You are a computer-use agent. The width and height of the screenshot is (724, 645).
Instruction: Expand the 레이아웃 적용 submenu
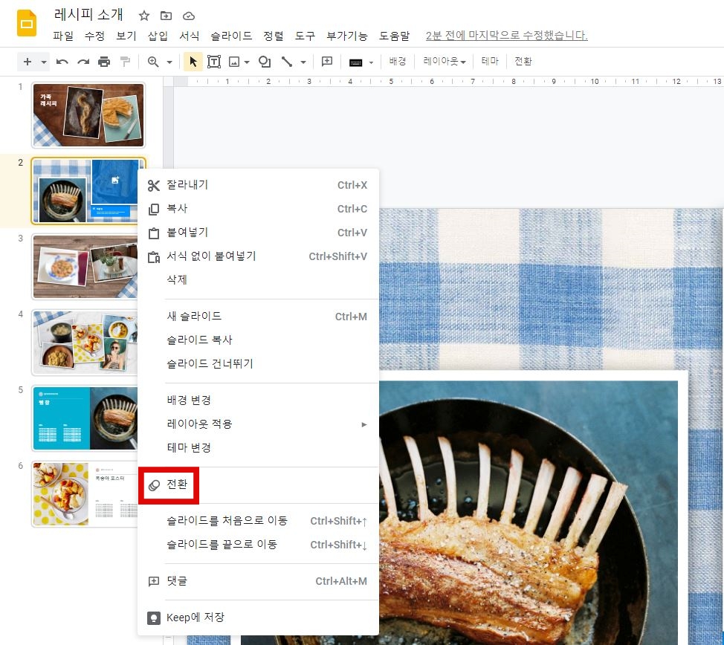click(x=258, y=424)
